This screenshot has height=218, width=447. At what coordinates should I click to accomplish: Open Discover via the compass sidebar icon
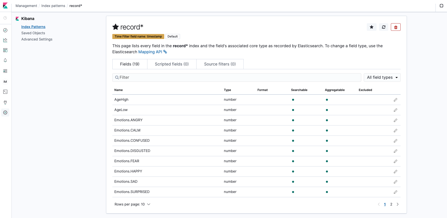5,30
